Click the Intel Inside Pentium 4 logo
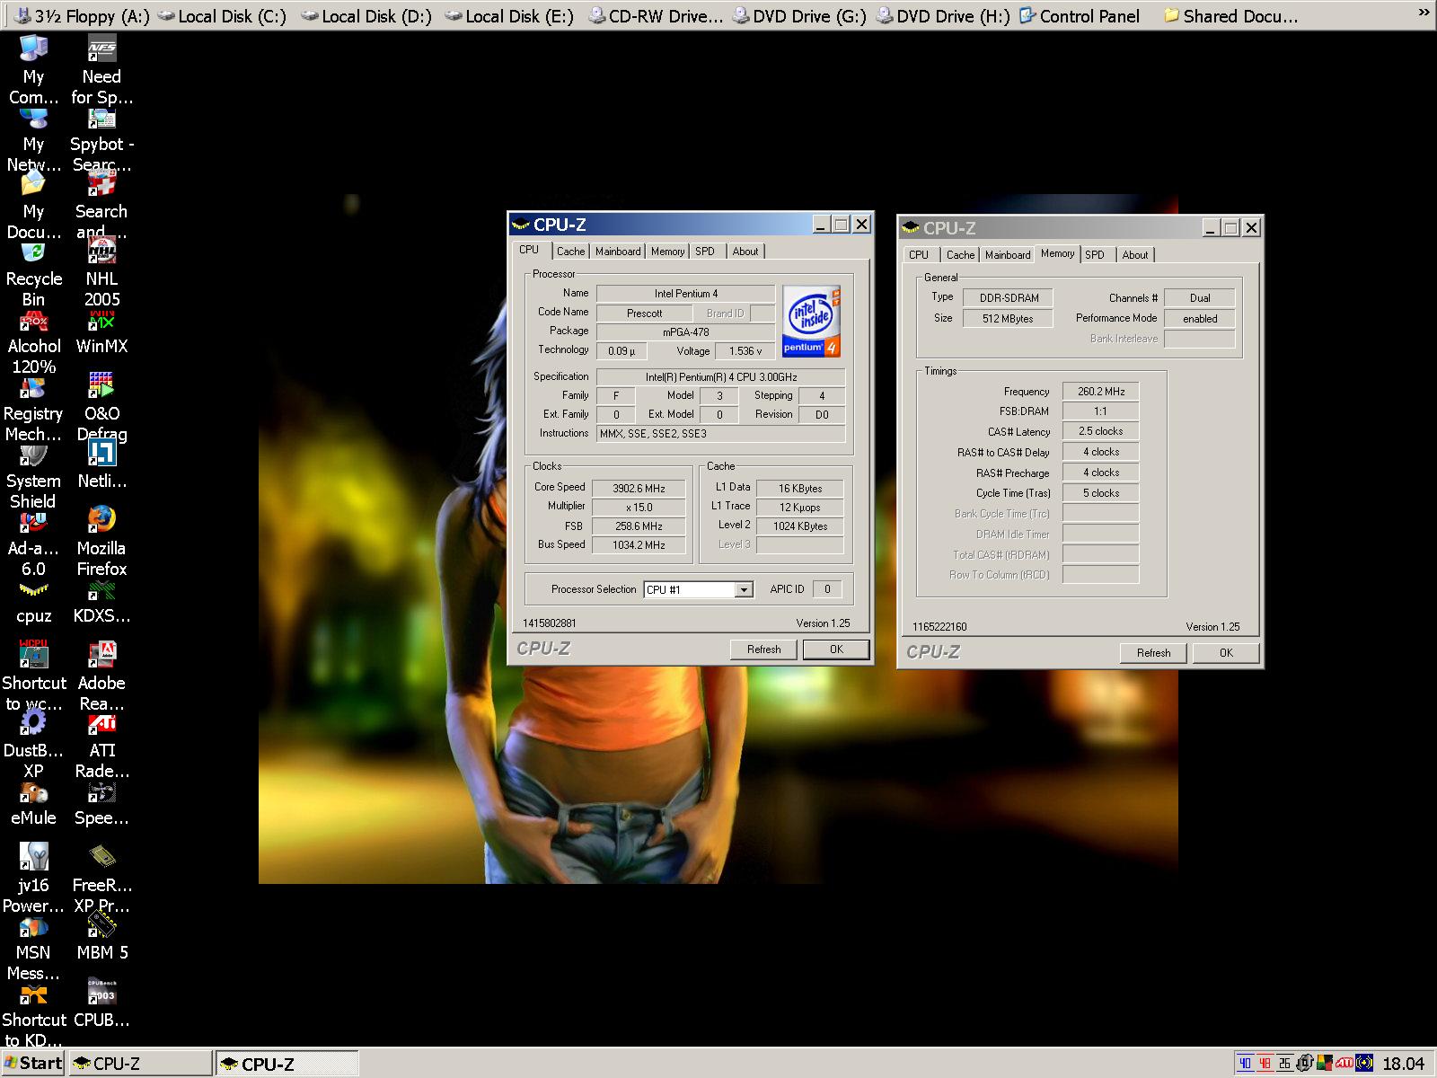1437x1078 pixels. pos(811,321)
